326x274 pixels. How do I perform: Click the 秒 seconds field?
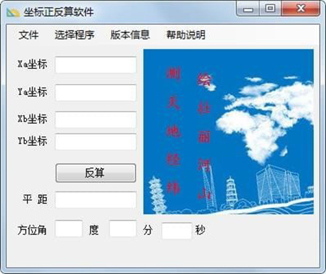pos(177,230)
